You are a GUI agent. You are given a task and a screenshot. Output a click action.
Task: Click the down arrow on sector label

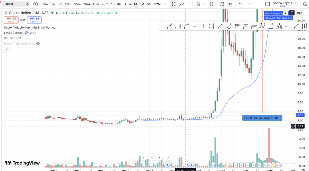(286, 13)
